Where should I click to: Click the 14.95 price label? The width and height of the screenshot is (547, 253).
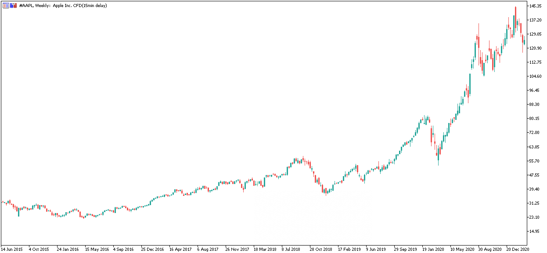click(535, 231)
